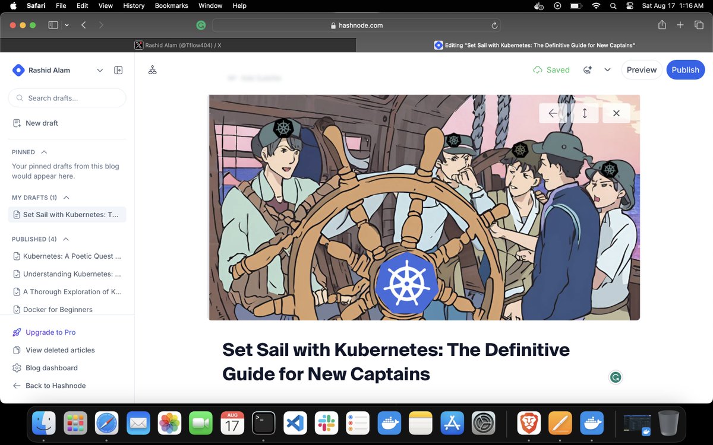Click the Saved cloud status indicator
The image size is (713, 445).
[x=551, y=70]
